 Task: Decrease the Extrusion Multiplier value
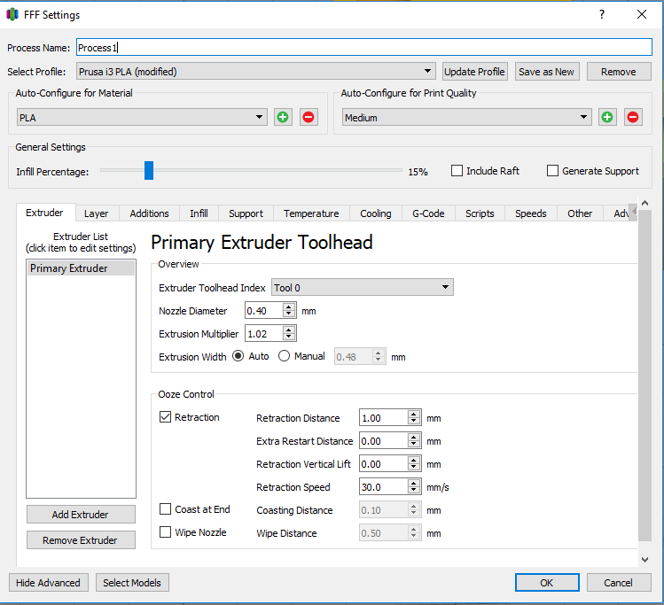pos(289,337)
